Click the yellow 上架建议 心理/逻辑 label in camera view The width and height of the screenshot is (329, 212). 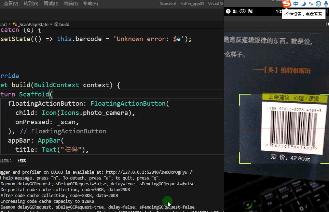(x=294, y=98)
